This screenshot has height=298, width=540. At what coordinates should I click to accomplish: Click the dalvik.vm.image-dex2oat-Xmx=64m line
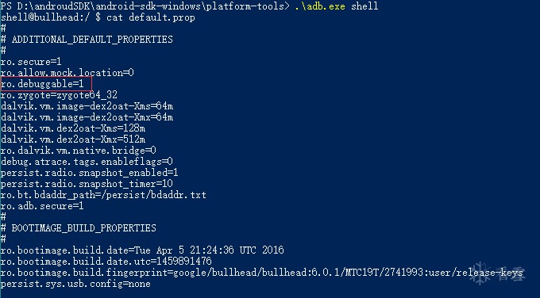point(87,117)
